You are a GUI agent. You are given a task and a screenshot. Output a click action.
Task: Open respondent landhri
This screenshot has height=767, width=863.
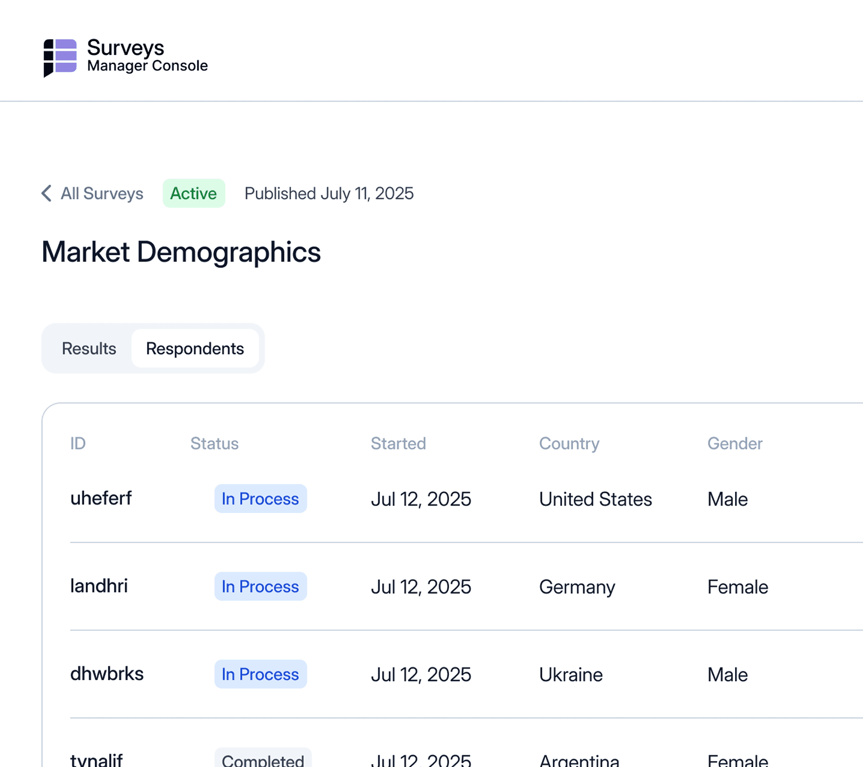99,586
